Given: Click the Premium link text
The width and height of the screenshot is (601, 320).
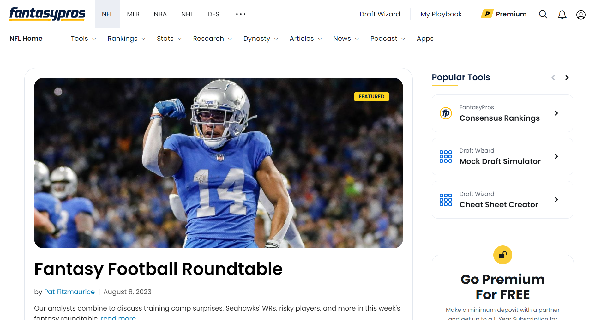Looking at the screenshot, I should click(x=511, y=14).
